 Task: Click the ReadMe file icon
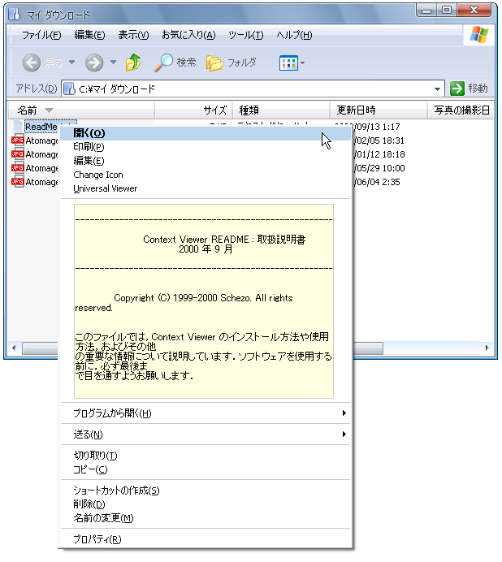click(x=18, y=126)
